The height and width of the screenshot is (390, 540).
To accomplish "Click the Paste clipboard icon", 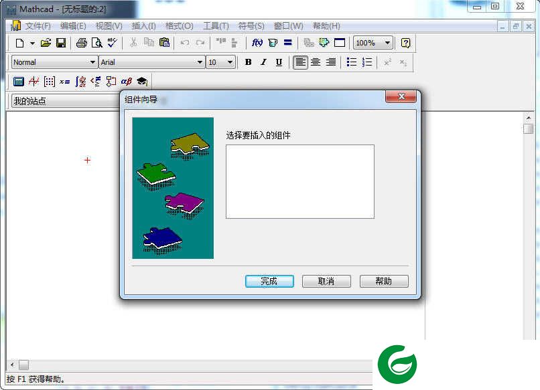I will click(x=164, y=43).
